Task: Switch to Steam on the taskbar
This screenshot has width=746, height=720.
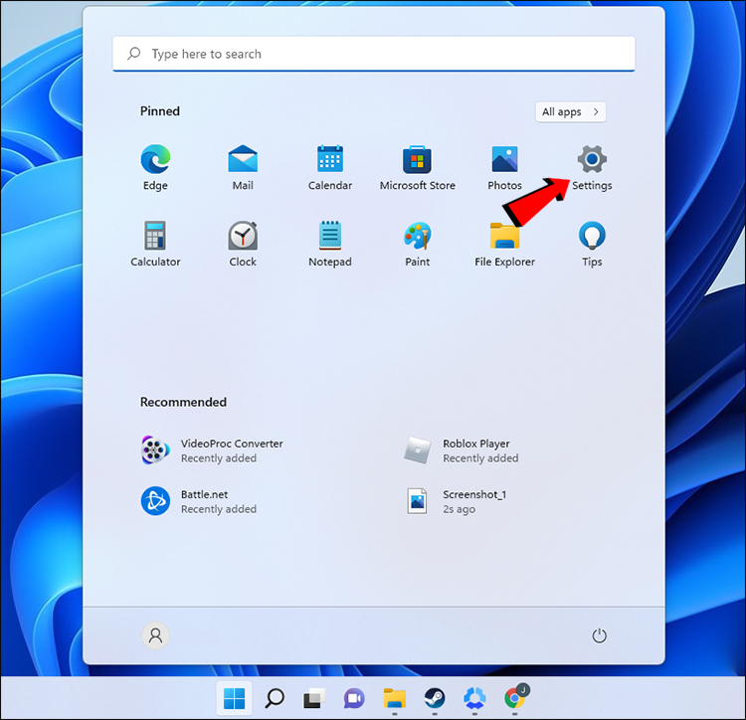Action: [x=435, y=698]
